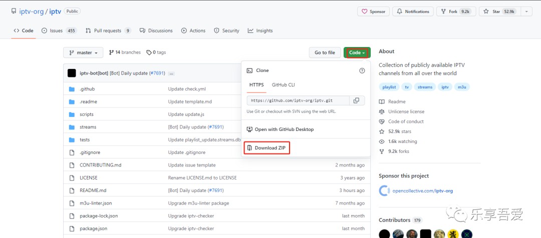Fork the repository
This screenshot has width=541, height=238.
(x=456, y=11)
